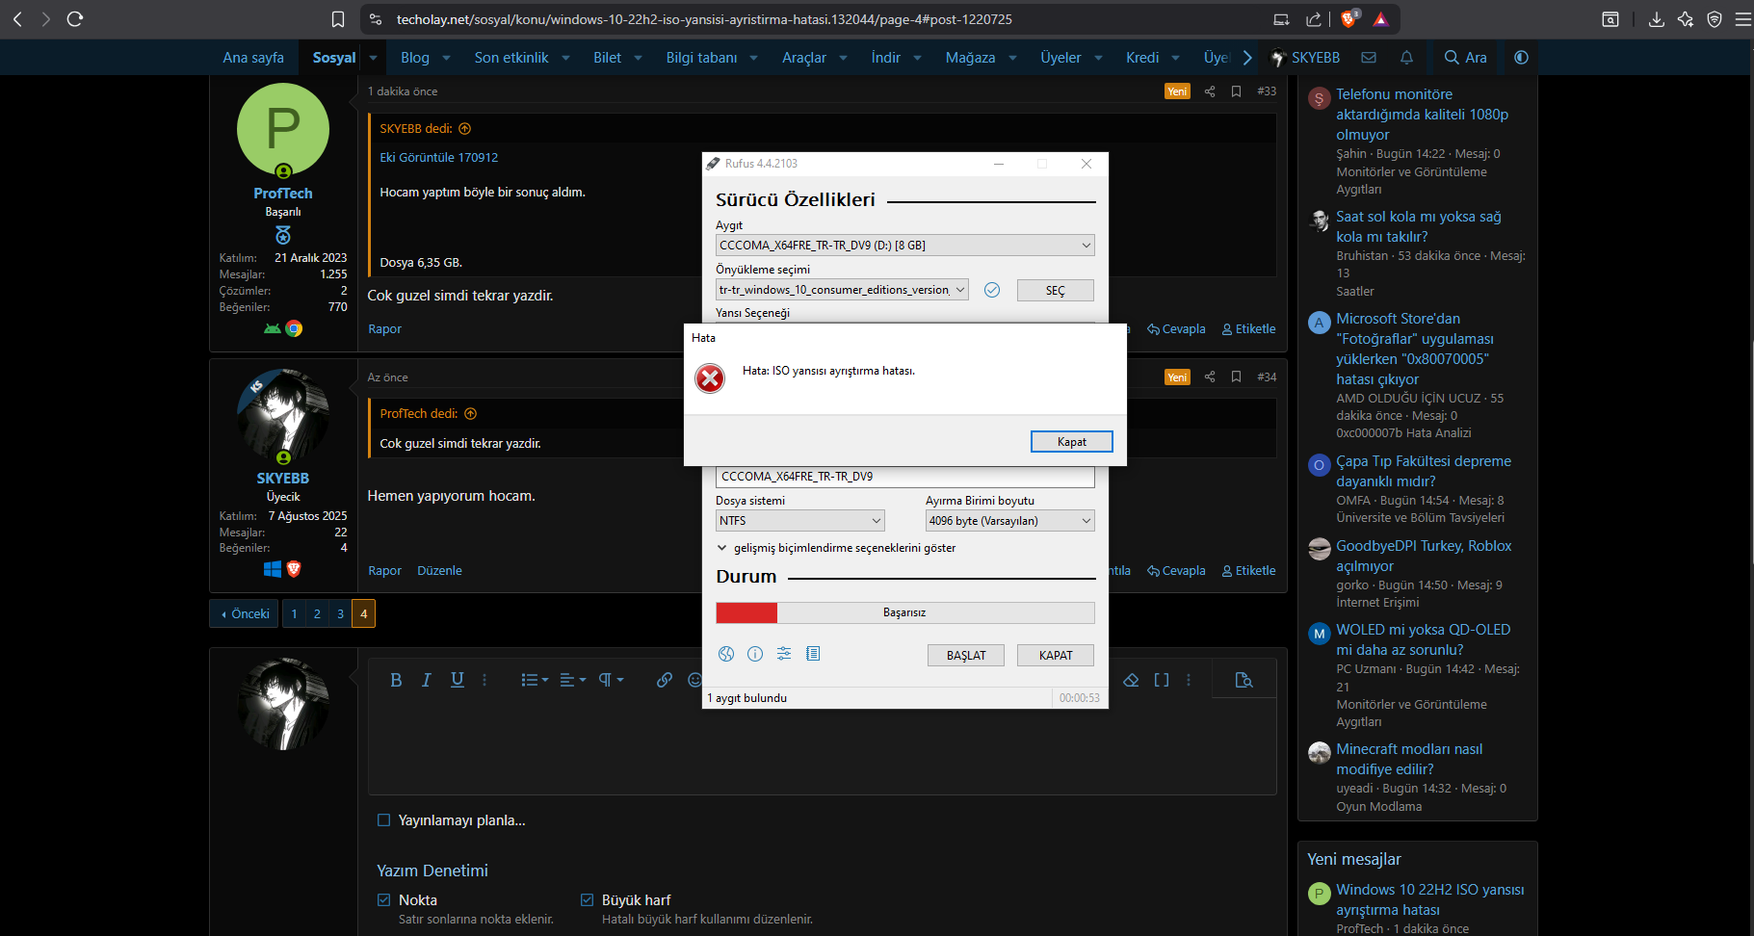Show Rufus about info icon
This screenshot has height=936, width=1754.
[755, 654]
